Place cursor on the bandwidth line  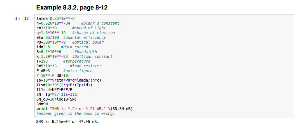67,52
